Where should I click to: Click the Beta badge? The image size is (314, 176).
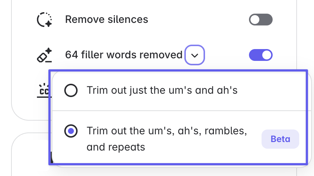point(280,139)
